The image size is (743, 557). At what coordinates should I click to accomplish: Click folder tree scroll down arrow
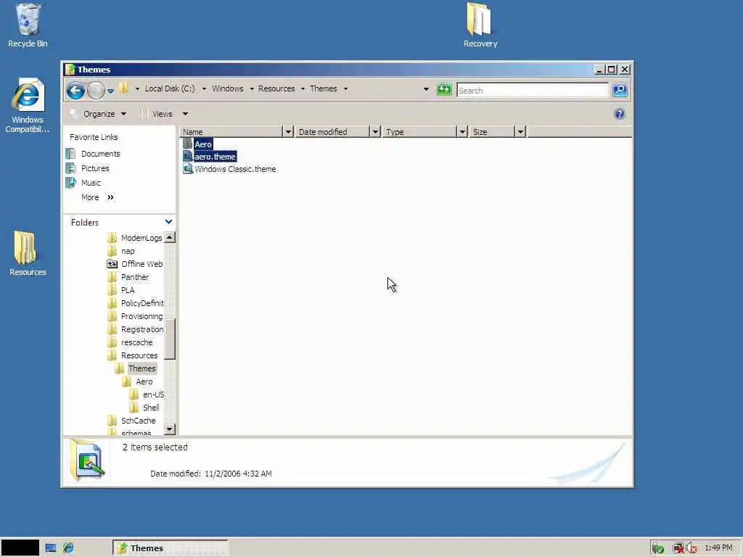click(x=170, y=429)
